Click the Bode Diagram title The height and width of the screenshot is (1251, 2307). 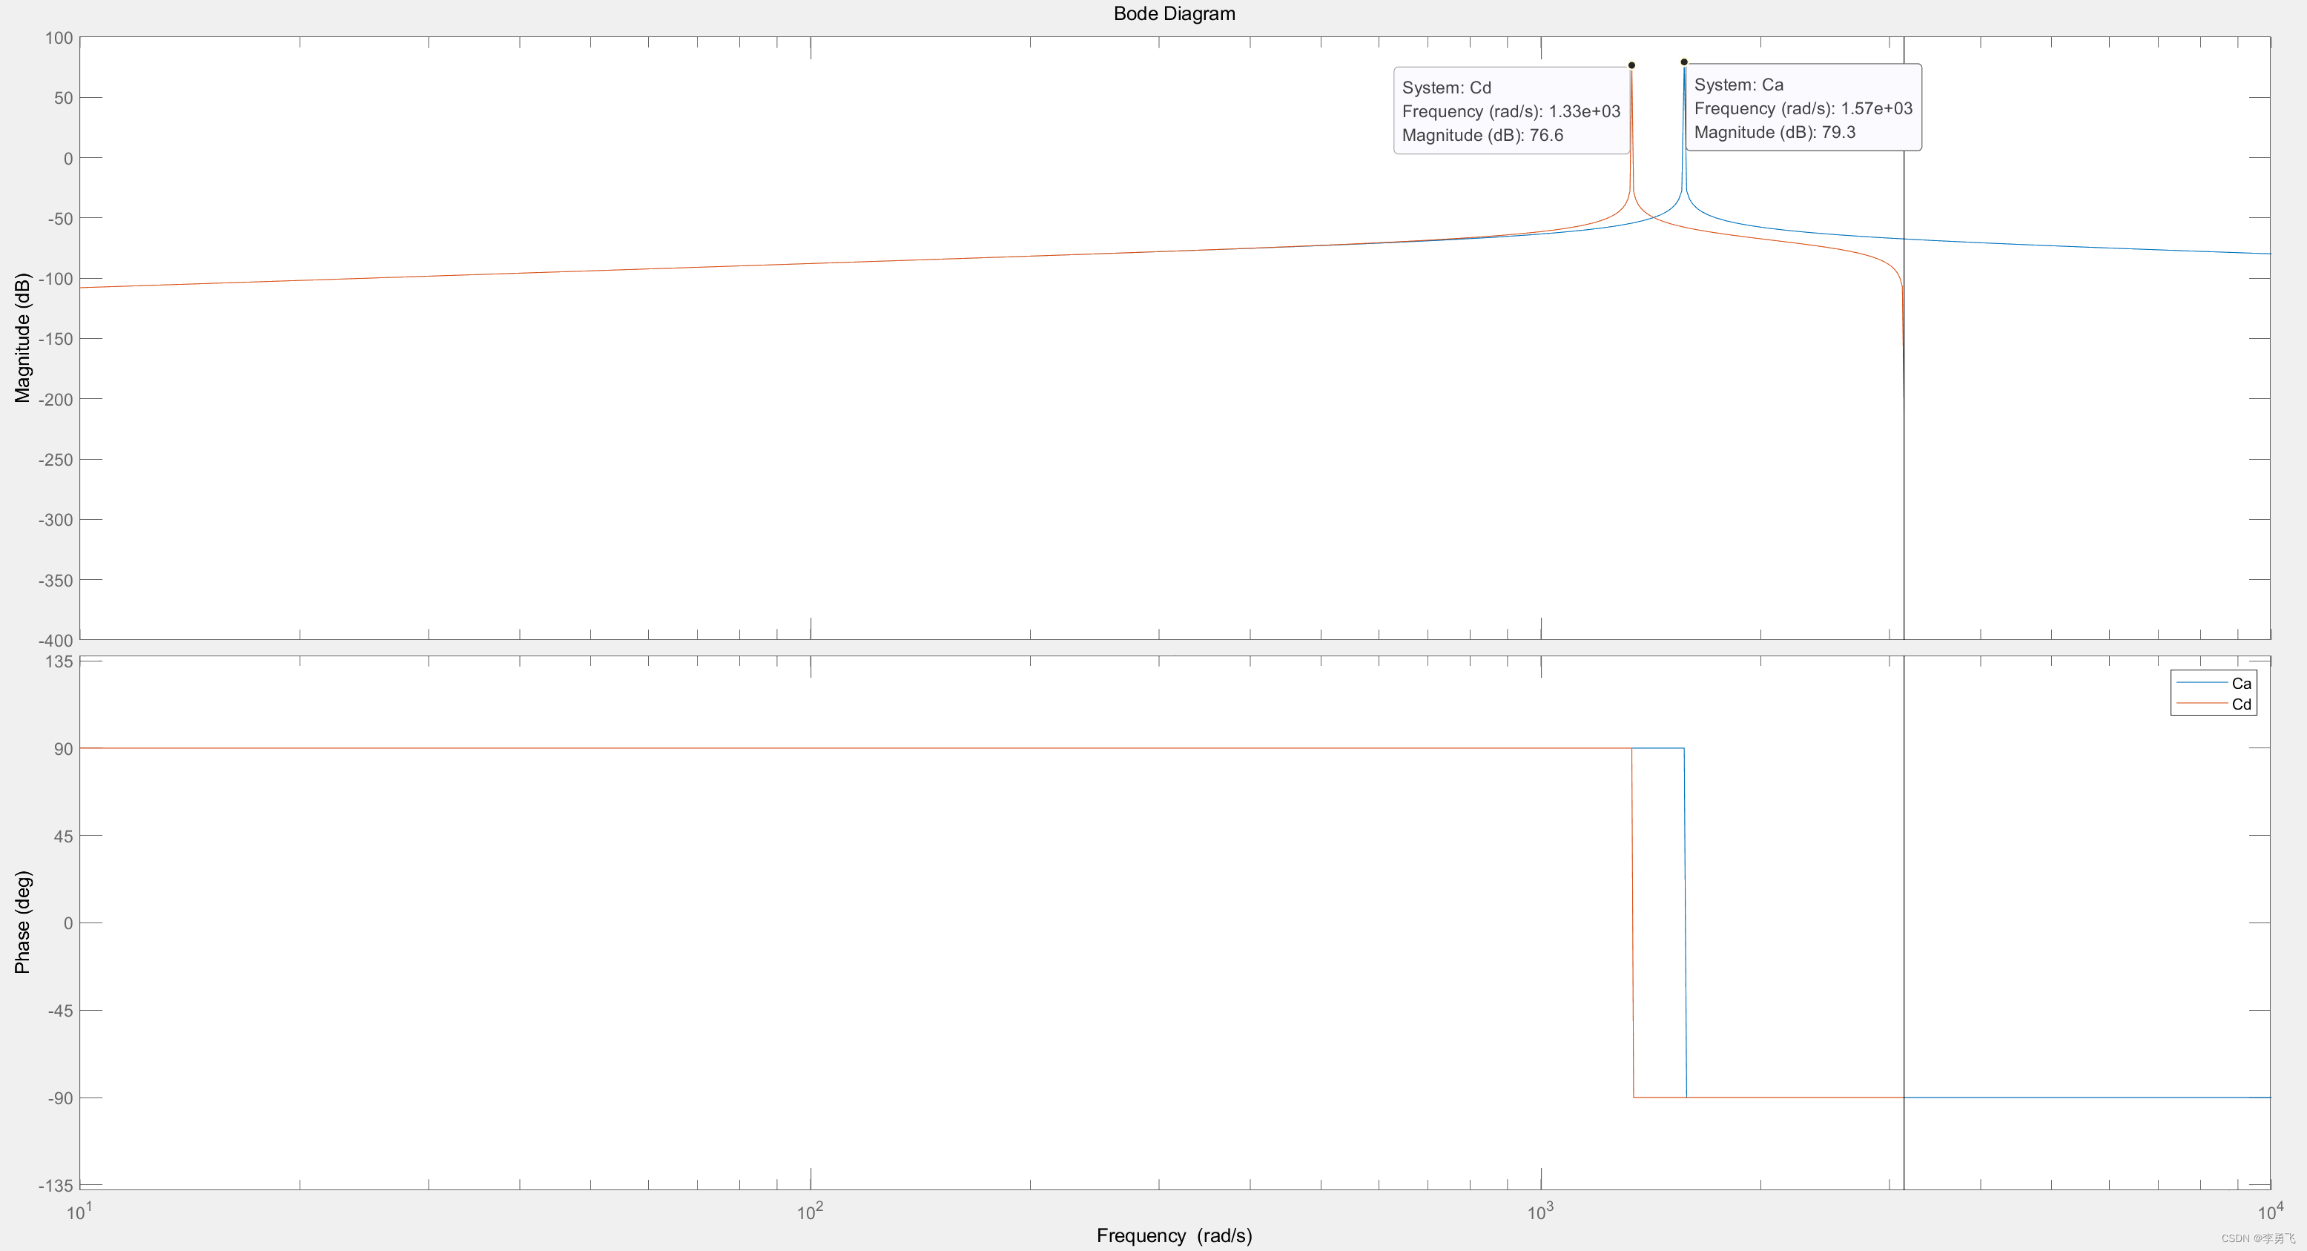coord(1174,13)
